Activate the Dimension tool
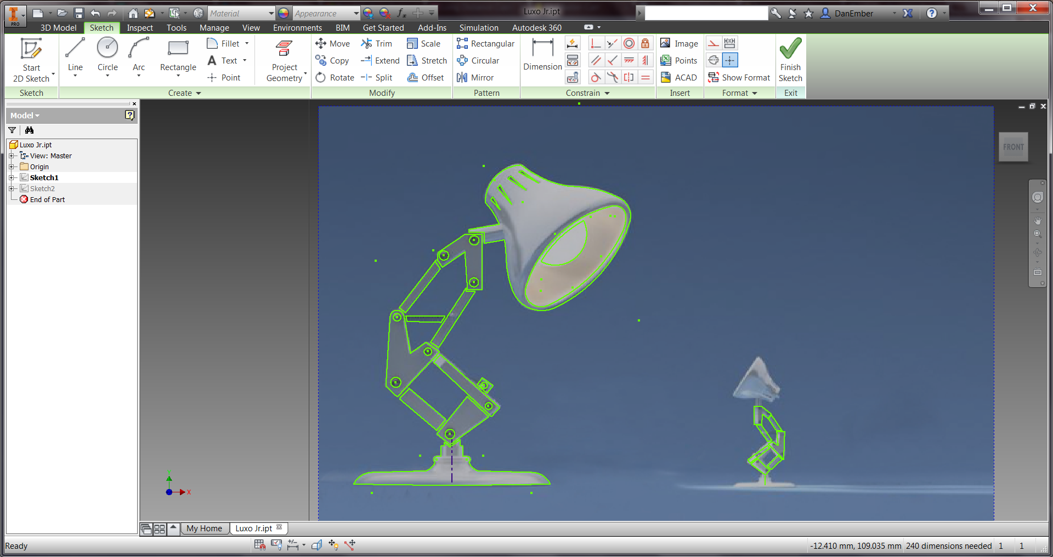This screenshot has height=557, width=1053. (542, 55)
